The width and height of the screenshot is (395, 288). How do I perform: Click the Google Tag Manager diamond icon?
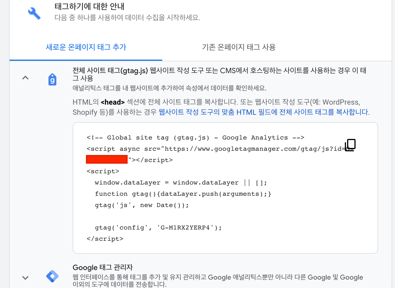tap(52, 276)
